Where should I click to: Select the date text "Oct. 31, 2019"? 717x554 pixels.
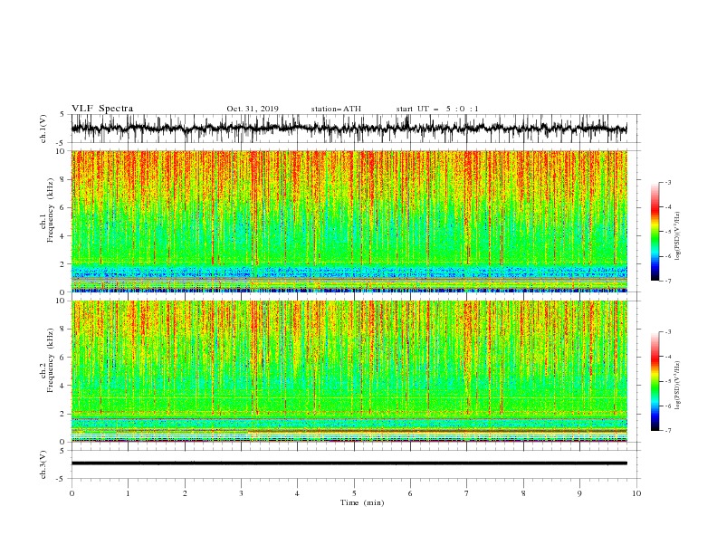(x=253, y=109)
